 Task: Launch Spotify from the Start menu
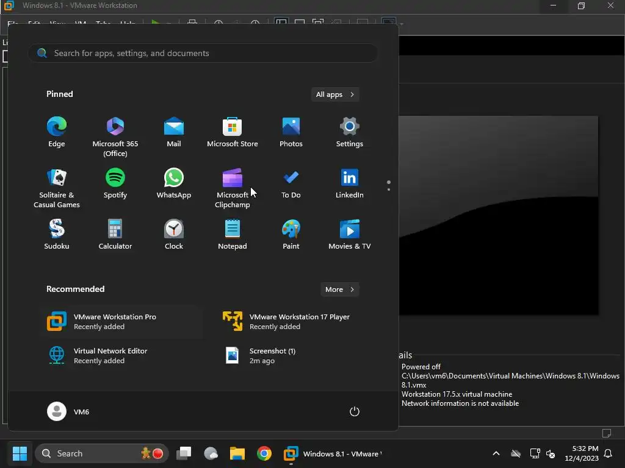coord(115,183)
